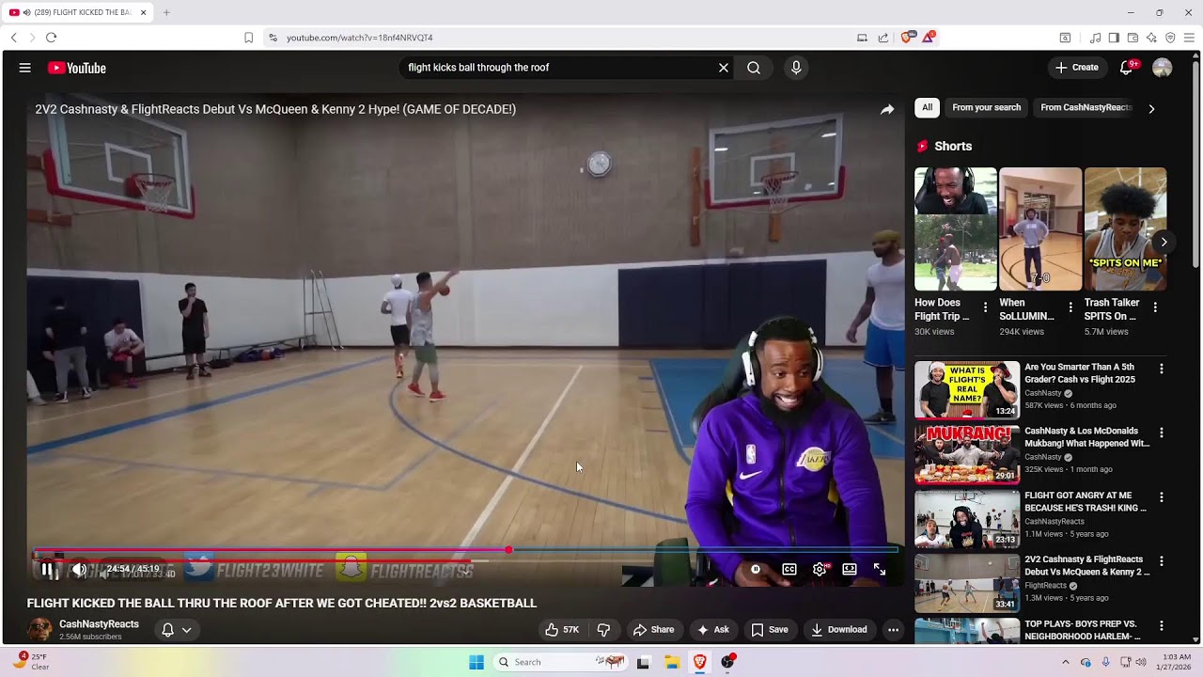Click the share arrow on video overlay
The image size is (1203, 677).
click(x=887, y=109)
